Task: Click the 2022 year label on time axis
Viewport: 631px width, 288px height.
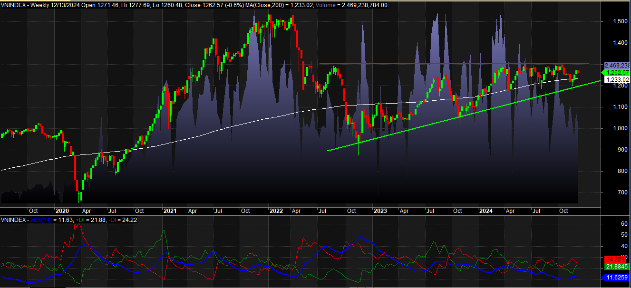Action: (276, 210)
